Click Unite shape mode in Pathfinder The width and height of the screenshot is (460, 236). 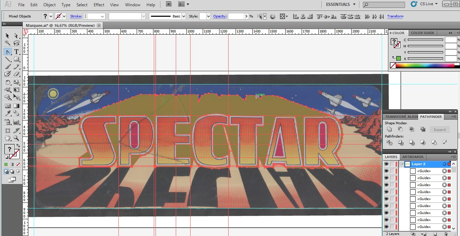coord(389,130)
